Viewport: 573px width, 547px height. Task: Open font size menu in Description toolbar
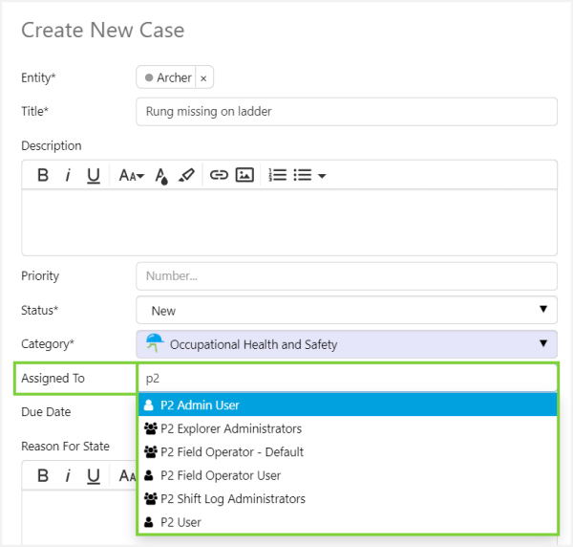(131, 175)
